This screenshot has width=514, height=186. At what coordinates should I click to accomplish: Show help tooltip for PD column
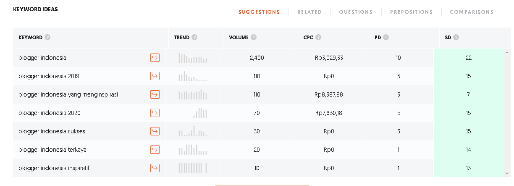click(x=386, y=37)
